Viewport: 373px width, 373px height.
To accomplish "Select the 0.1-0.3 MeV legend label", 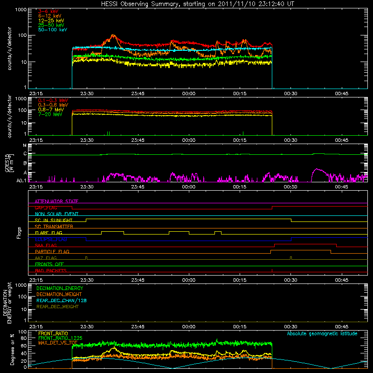I will point(53,100).
